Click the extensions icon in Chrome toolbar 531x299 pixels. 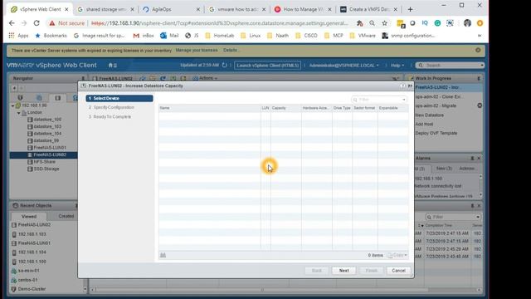[x=359, y=23]
